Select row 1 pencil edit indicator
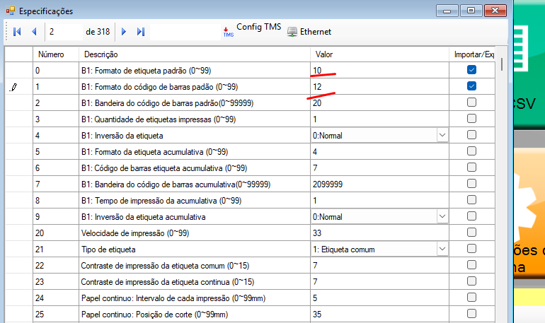 pos(14,86)
